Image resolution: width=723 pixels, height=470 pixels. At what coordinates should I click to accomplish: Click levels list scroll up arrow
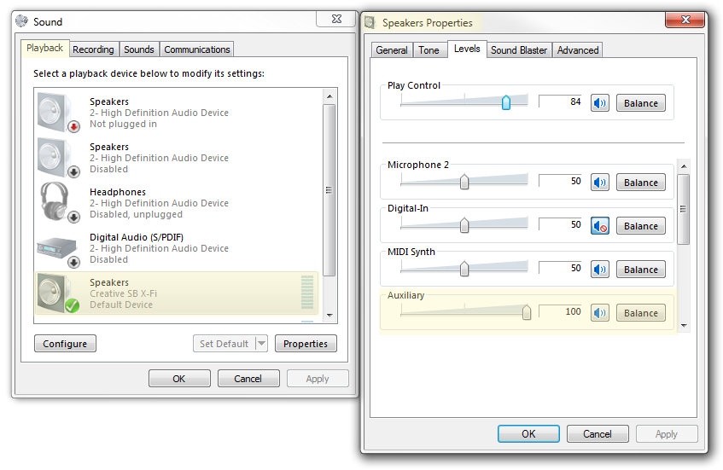pyautogui.click(x=684, y=165)
